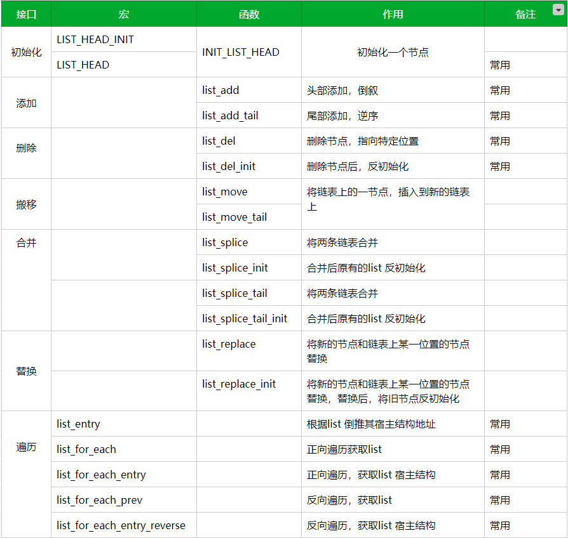The image size is (568, 538).
Task: Click the 合并 category cell
Action: 26,280
